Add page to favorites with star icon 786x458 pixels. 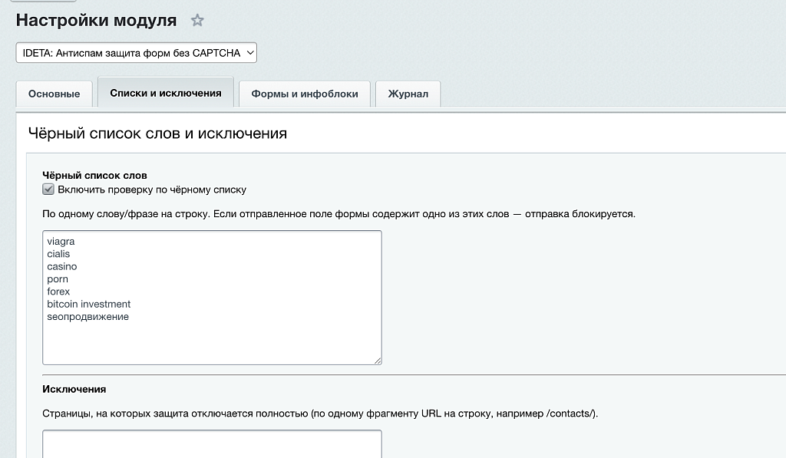[x=197, y=21]
